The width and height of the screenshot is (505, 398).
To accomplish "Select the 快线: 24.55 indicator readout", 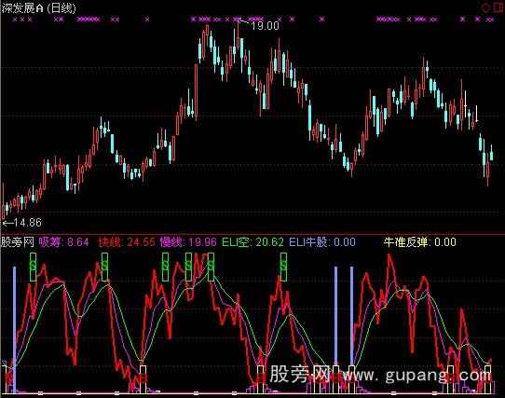I will tap(127, 242).
